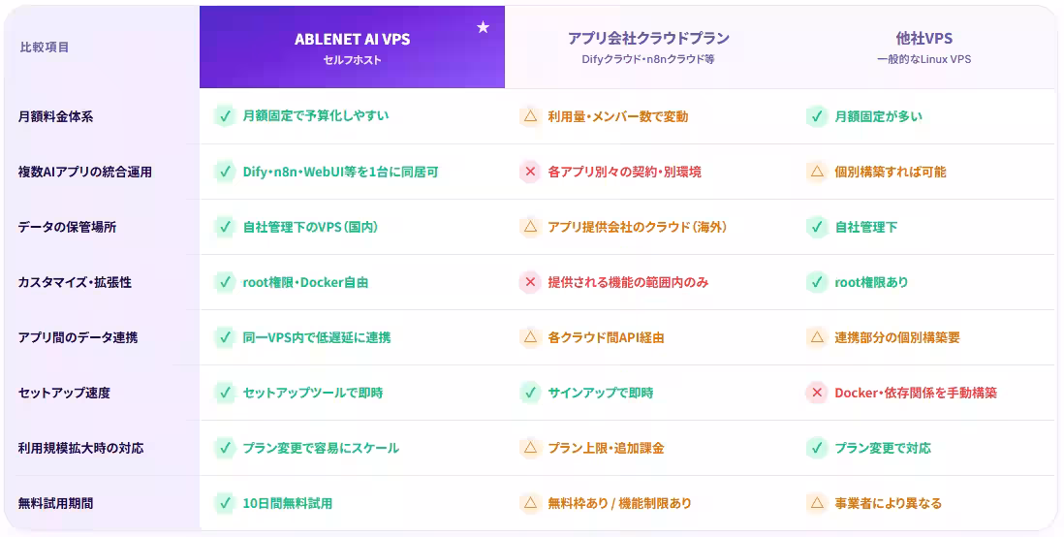The width and height of the screenshot is (1064, 537).
Task: Click the green check beside root権限あり
Action: pos(816,282)
